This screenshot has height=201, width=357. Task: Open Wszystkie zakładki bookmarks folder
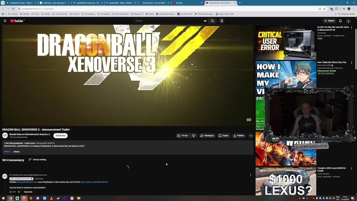pos(346,14)
